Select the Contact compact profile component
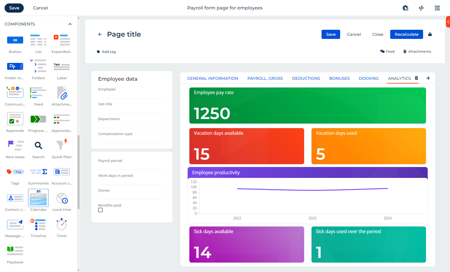 pos(15,198)
